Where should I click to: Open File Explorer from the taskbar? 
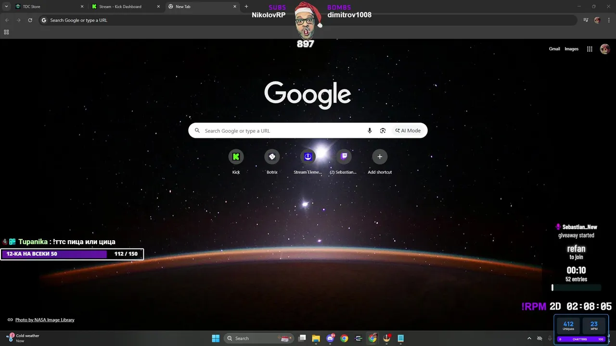[x=316, y=338]
